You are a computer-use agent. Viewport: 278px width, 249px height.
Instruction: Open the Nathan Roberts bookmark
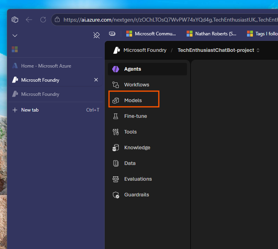[211, 33]
